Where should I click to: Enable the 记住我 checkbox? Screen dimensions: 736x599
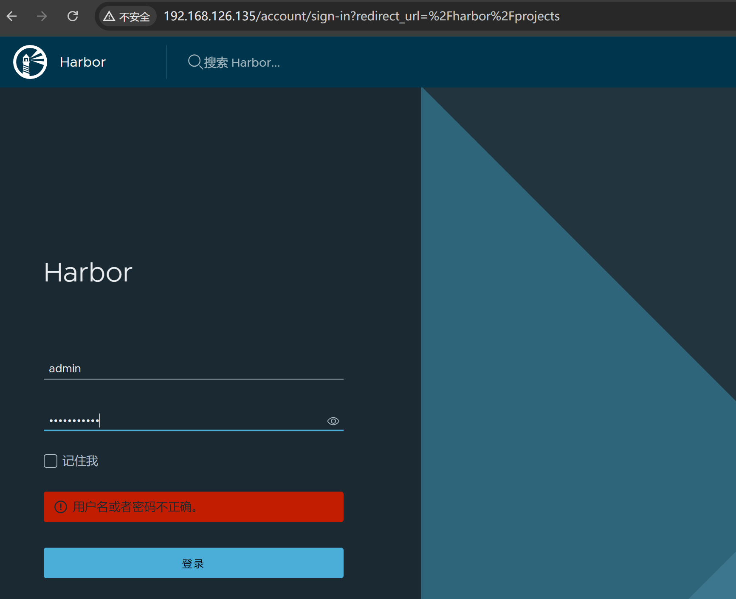(x=51, y=461)
